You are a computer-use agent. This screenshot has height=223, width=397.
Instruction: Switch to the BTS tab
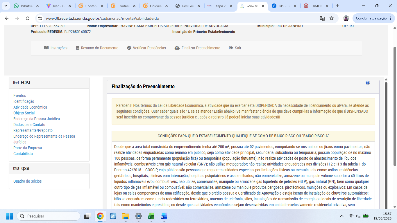pyautogui.click(x=285, y=6)
